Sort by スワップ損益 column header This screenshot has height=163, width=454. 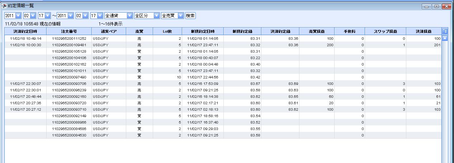point(386,31)
